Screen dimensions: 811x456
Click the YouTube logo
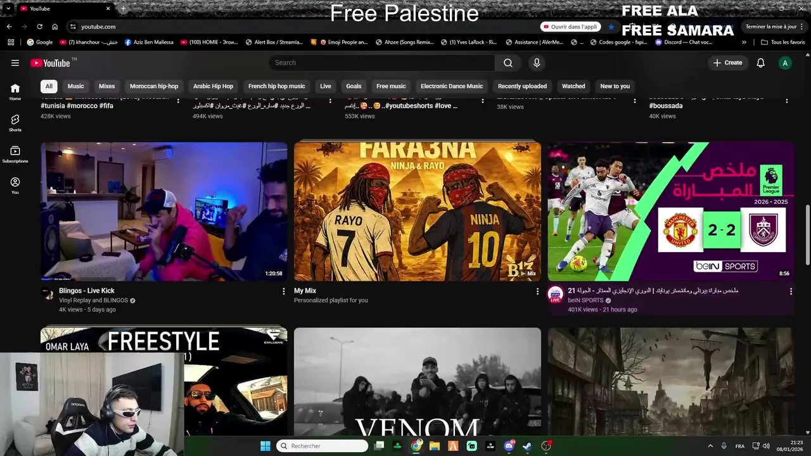pos(50,63)
